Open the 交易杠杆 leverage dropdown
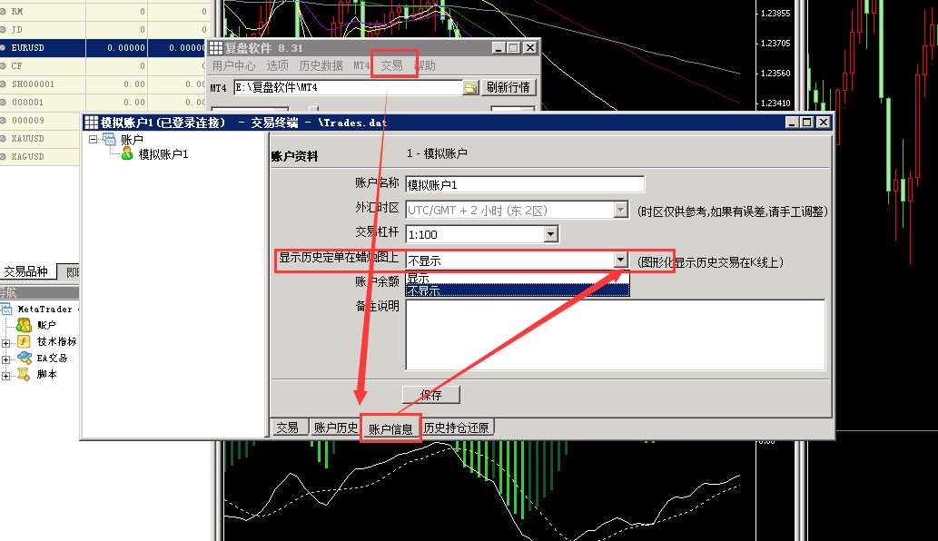Viewport: 938px width, 541px height. [550, 234]
